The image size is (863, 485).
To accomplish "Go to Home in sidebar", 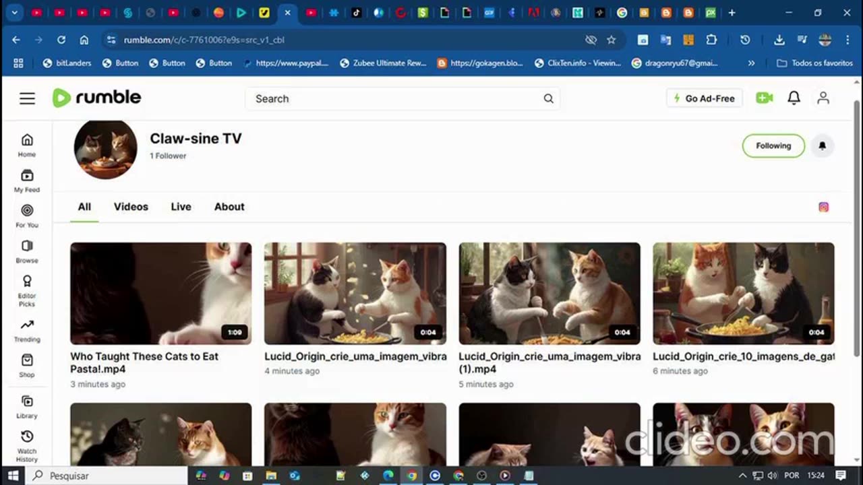I will click(27, 145).
